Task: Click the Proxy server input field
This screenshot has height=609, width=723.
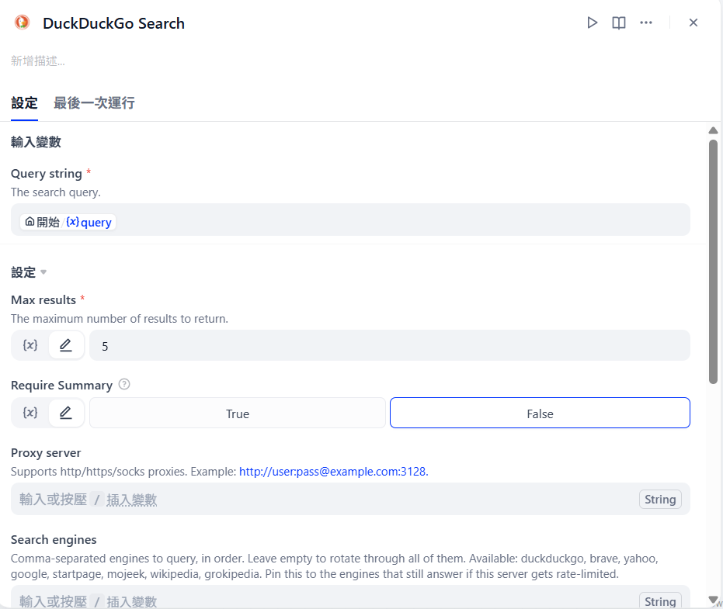Action: coord(350,499)
